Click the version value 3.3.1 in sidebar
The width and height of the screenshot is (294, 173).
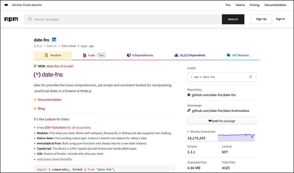tap(191, 152)
